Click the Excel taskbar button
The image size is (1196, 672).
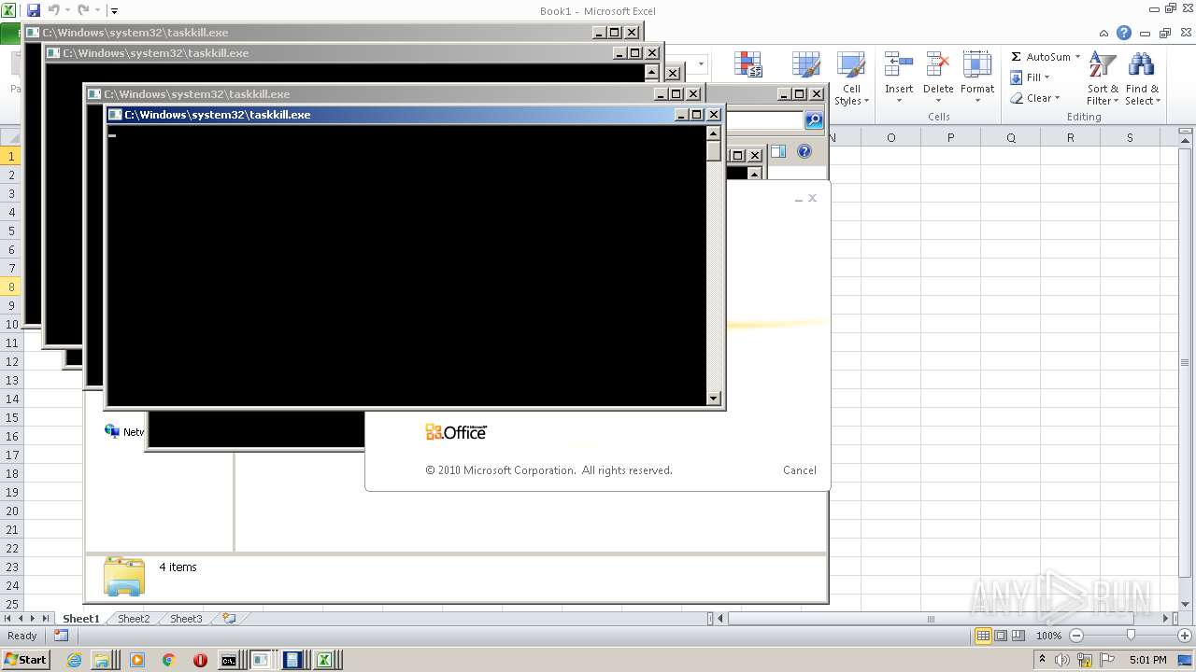click(324, 660)
